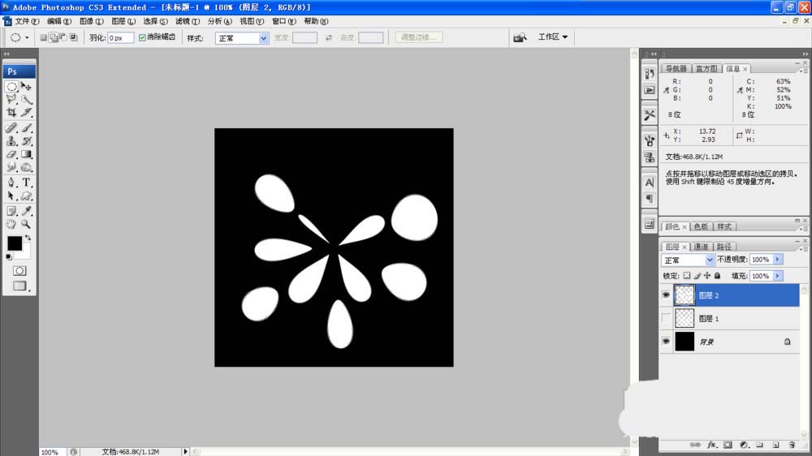
Task: Toggle the anti-alias checkbox
Action: pos(142,38)
